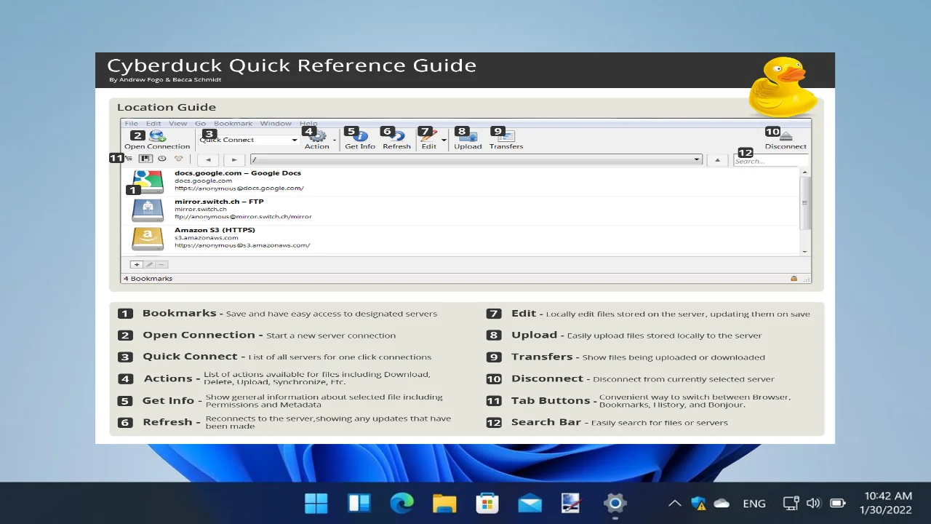Screen dimensions: 931x524
Task: Click 'https://anonymous@s3.amazonaws.com/' URL text
Action: [x=242, y=245]
